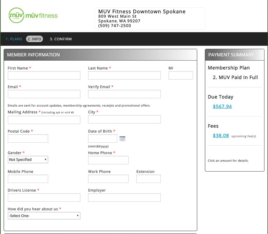Viewport: 268px width, 234px height.
Task: Focus the Last Name field
Action: pyautogui.click(x=124, y=75)
